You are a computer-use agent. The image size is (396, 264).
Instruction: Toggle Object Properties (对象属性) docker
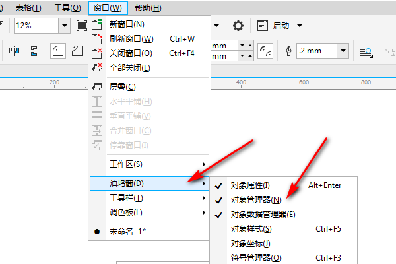tap(284, 185)
